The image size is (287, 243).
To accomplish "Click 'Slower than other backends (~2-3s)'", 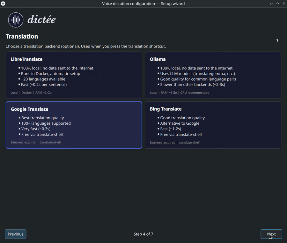I will click(193, 85).
